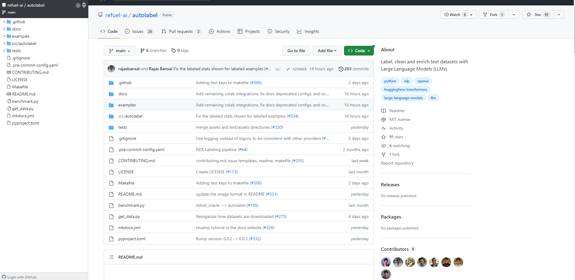Expand the main branch selector dropdown
The height and width of the screenshot is (280, 575).
tap(119, 51)
